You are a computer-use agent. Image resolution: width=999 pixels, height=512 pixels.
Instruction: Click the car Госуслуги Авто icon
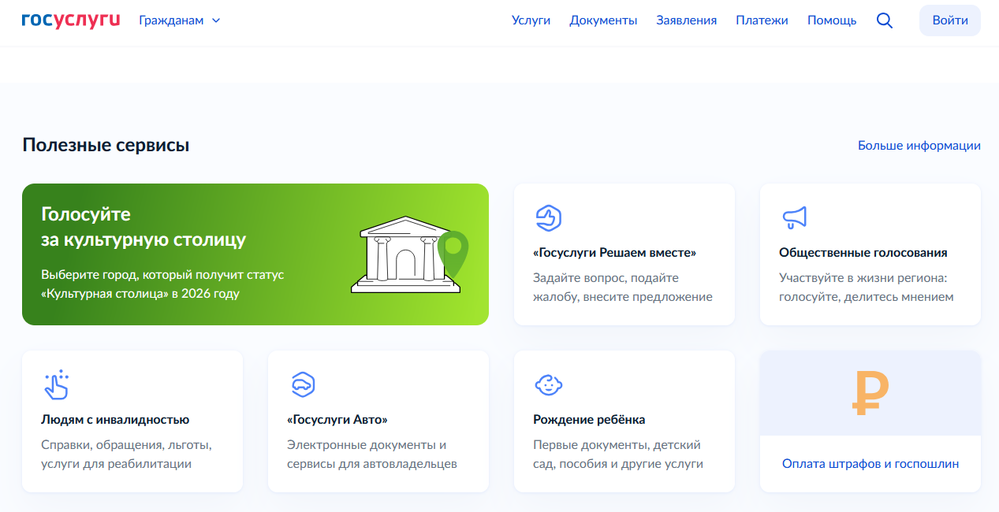point(303,384)
